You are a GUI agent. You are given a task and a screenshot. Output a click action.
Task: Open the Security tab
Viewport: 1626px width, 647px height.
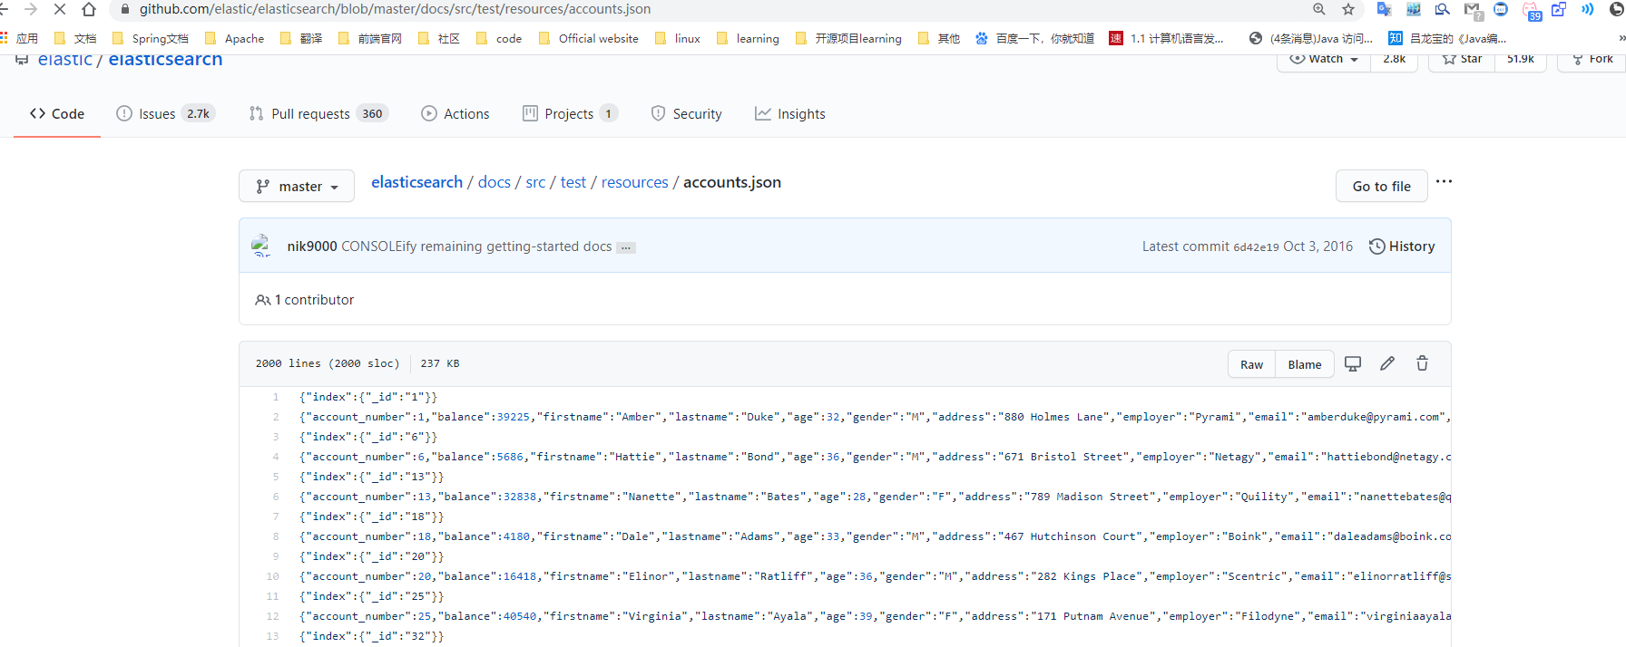(x=687, y=113)
